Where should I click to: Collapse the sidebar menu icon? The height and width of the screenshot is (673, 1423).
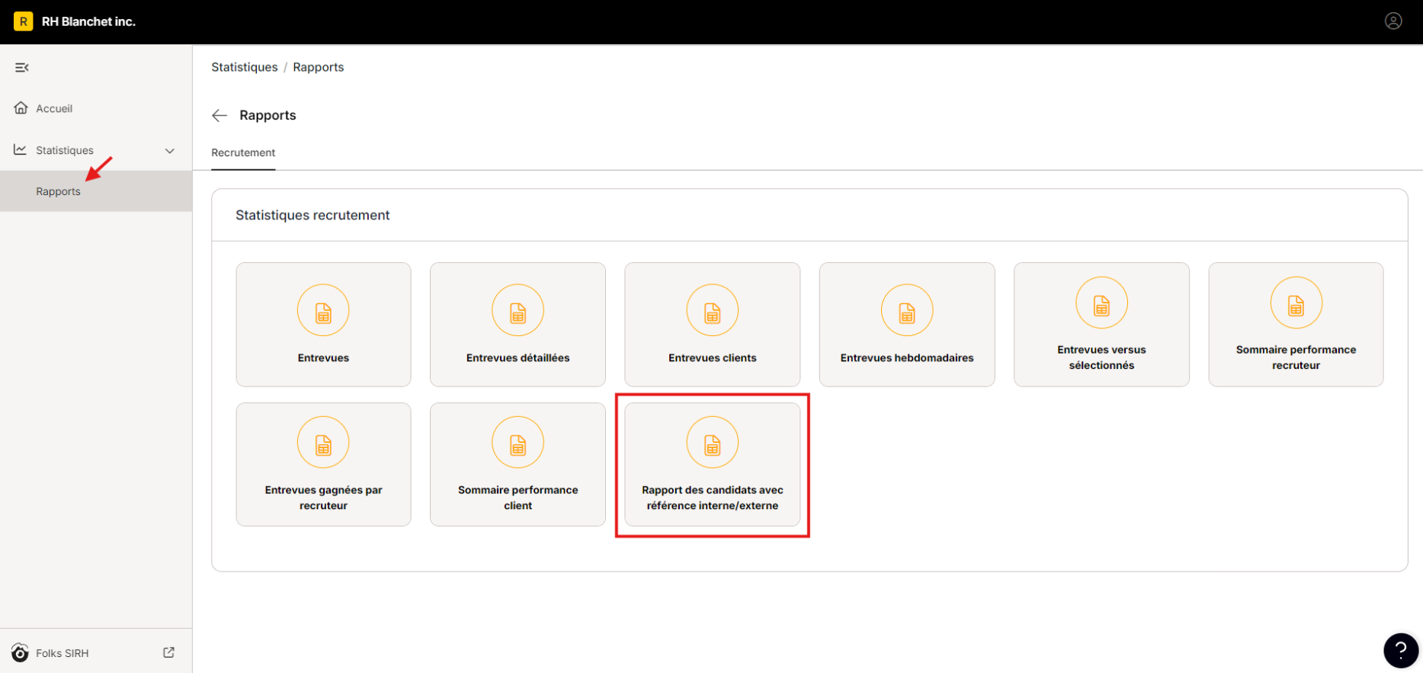22,68
